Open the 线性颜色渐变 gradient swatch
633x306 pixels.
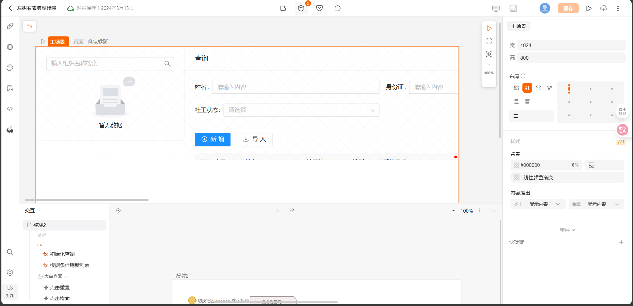tap(517, 177)
